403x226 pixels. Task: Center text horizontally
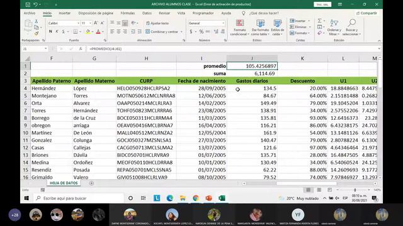tap(118, 31)
